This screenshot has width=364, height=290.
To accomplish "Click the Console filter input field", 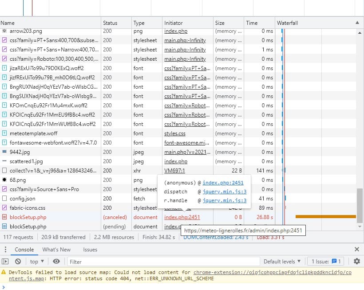I will pyautogui.click(x=163, y=262).
